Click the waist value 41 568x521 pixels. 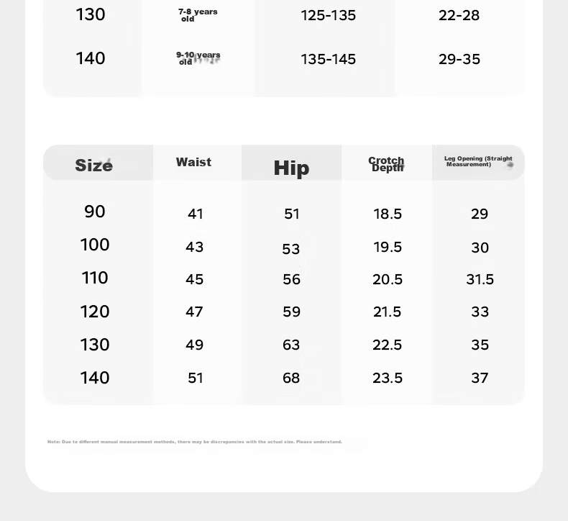pos(196,214)
